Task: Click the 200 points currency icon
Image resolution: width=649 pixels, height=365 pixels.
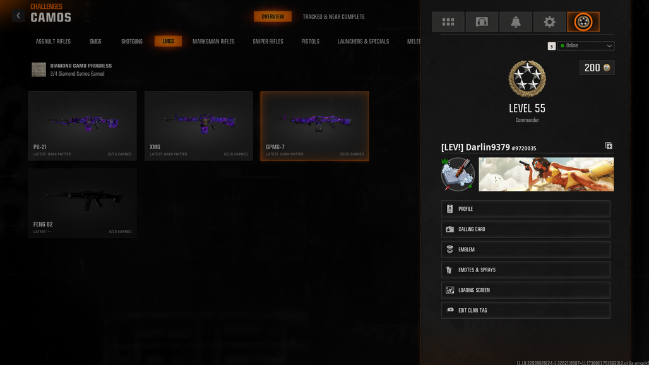Action: pyautogui.click(x=607, y=68)
